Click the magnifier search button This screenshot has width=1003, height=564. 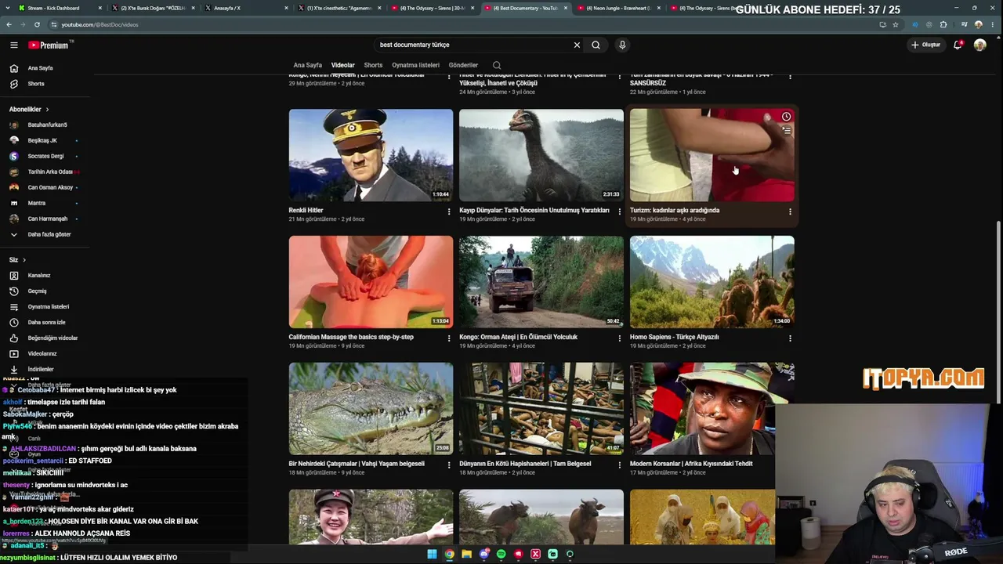pyautogui.click(x=596, y=45)
